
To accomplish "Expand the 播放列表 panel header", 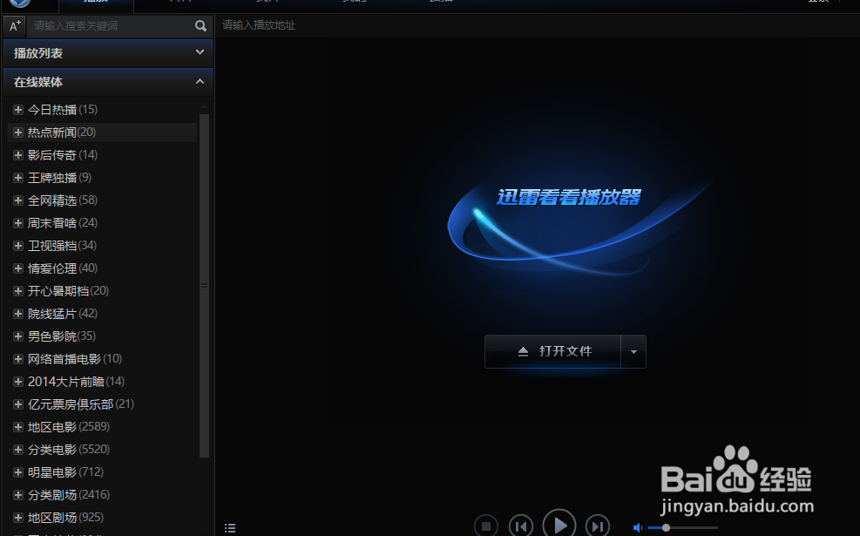I will coord(108,53).
